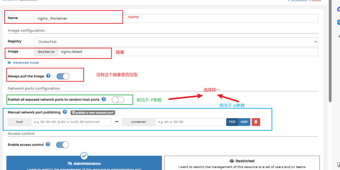The height and width of the screenshot is (170, 340).
Task: Enable Publish all exposed network ports toggle
Action: [x=118, y=100]
